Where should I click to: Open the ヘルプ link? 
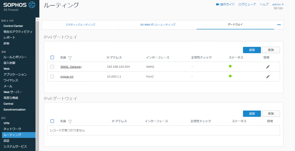click(x=264, y=4)
